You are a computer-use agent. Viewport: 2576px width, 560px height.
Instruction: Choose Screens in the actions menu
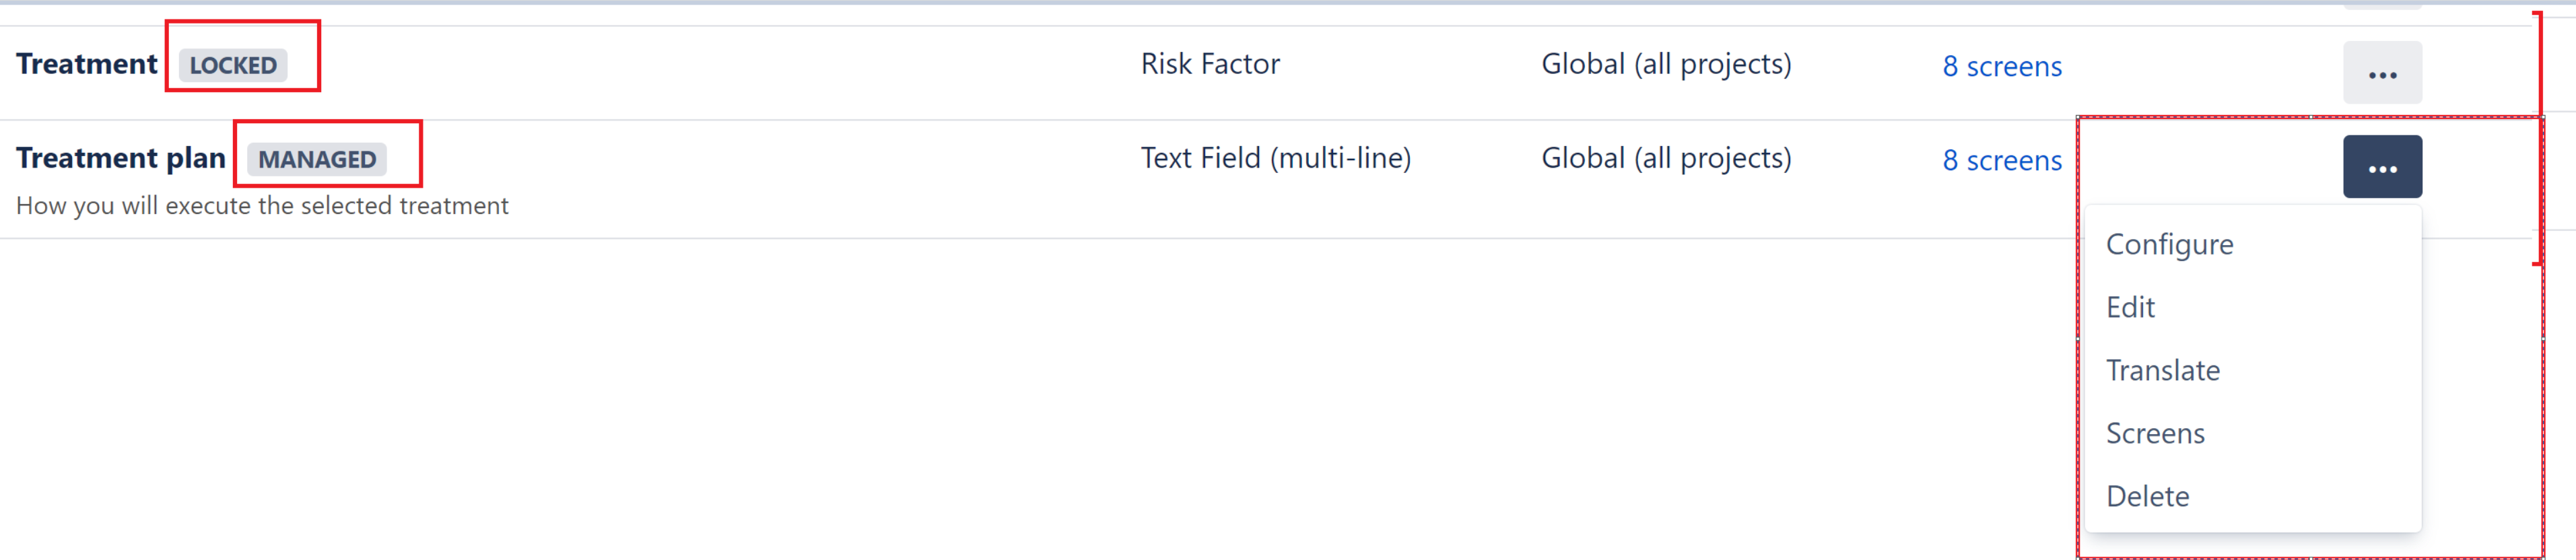pyautogui.click(x=2155, y=432)
